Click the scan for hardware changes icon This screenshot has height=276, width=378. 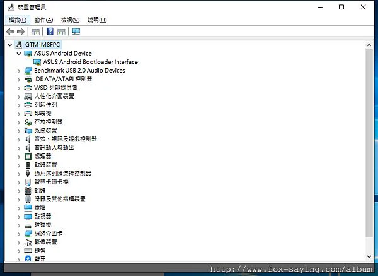(x=76, y=32)
